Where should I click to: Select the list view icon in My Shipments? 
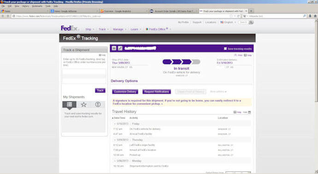click(69, 104)
